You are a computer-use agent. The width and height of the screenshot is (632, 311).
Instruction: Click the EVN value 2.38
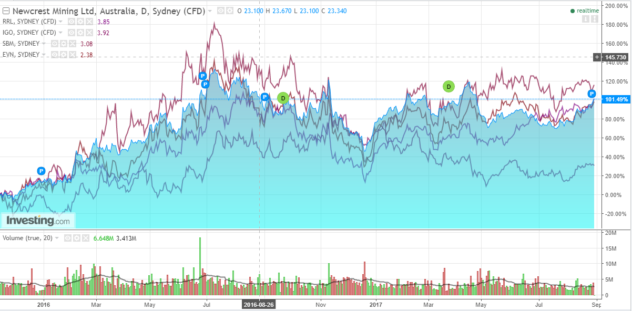click(87, 55)
